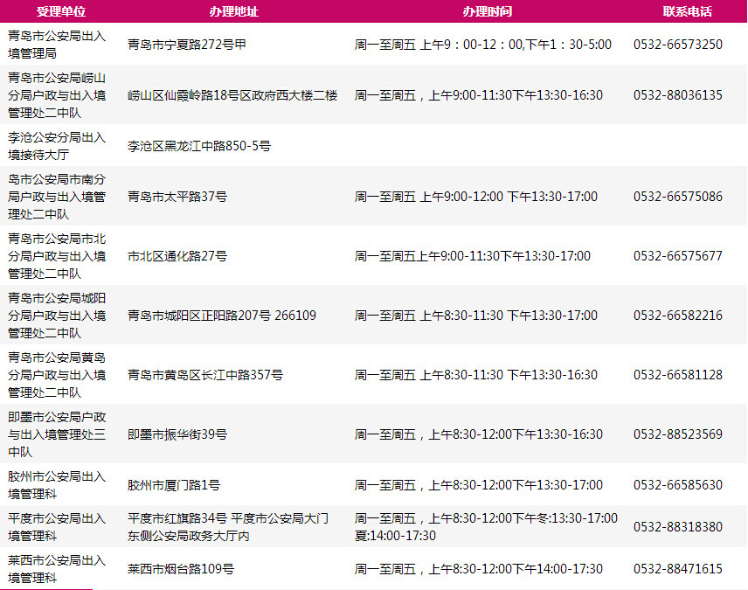Select address 即墨市振华街39号
This screenshot has height=590, width=748.
(177, 434)
